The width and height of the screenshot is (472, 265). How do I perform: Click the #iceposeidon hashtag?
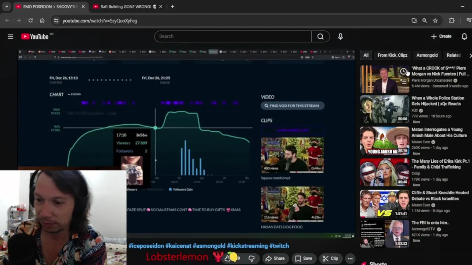coord(146,246)
